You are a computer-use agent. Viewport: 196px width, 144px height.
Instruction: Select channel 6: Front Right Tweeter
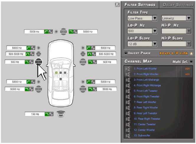click(146, 97)
